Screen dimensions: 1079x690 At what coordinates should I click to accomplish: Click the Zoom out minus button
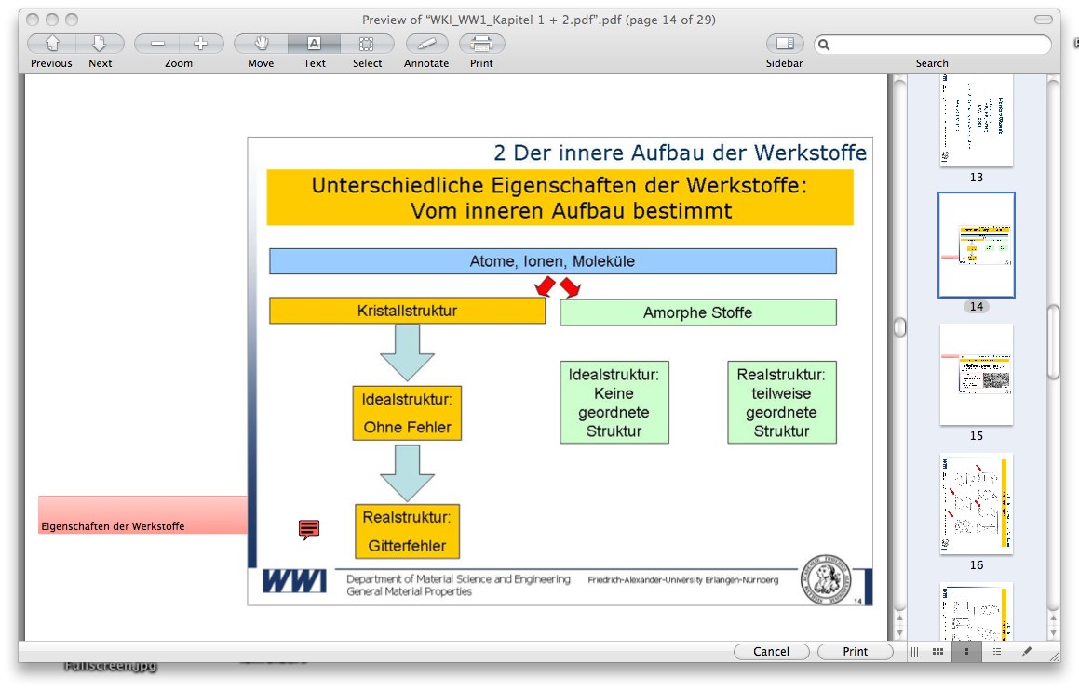157,44
